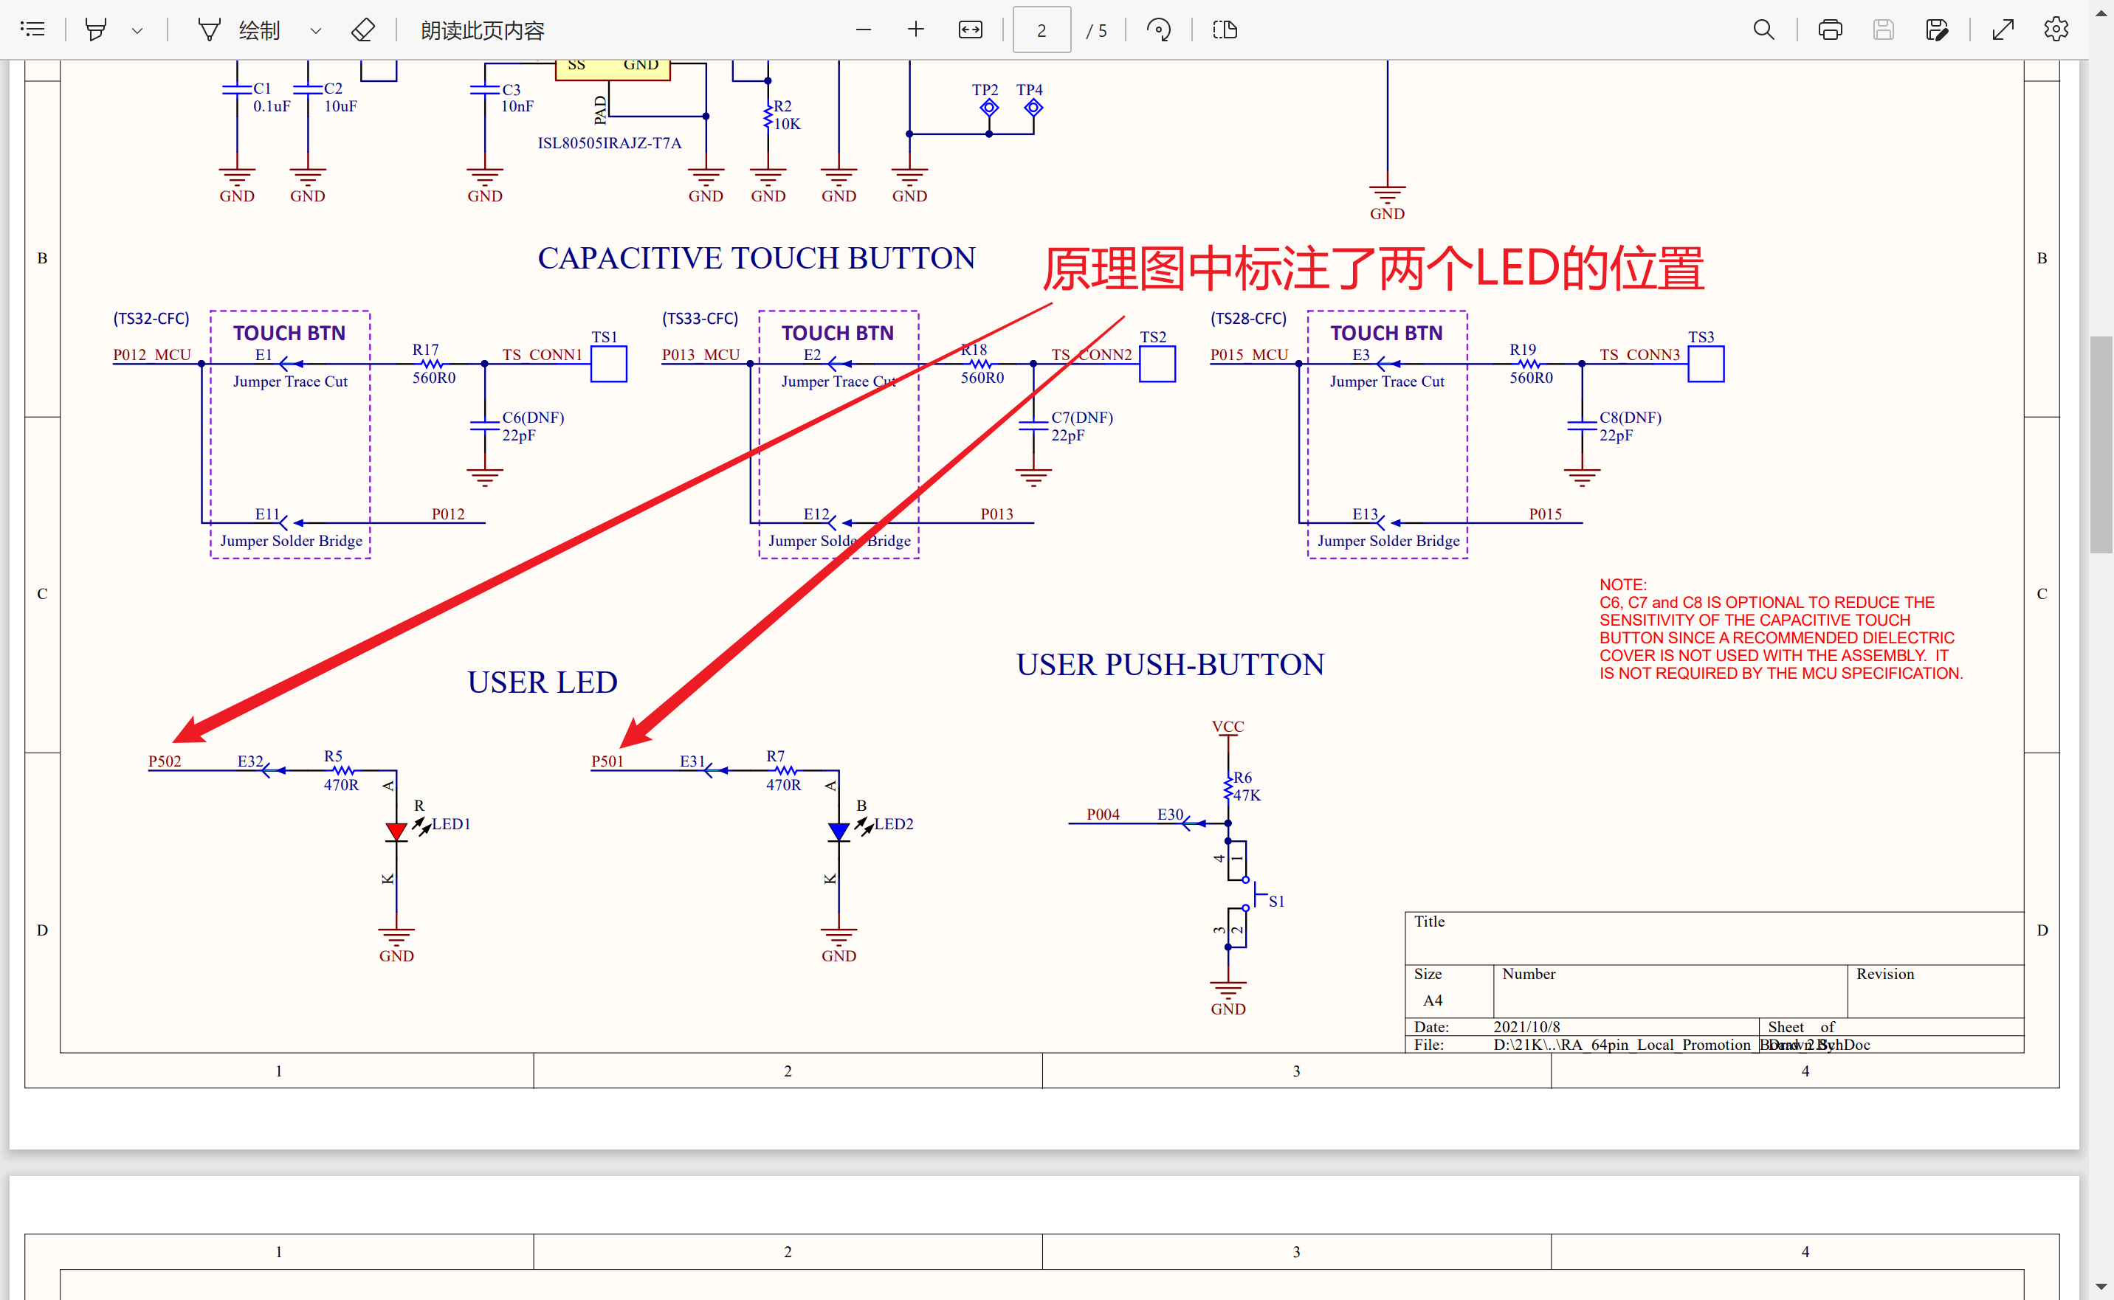2114x1300 pixels.
Task: Save a copy of the PDF
Action: point(1938,28)
